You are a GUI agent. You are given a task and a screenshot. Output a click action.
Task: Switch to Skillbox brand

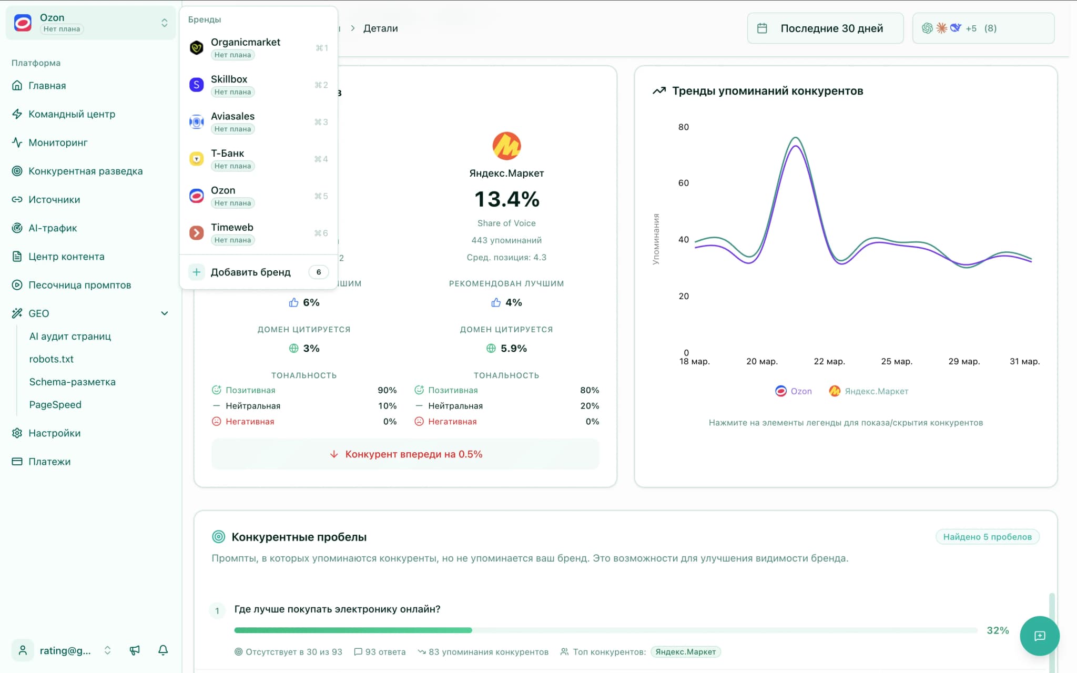click(x=230, y=84)
